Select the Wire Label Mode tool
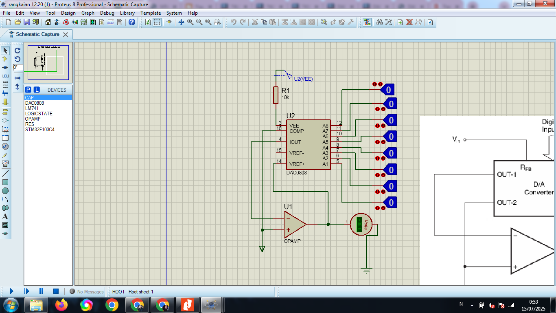The height and width of the screenshot is (313, 556). click(x=5, y=76)
